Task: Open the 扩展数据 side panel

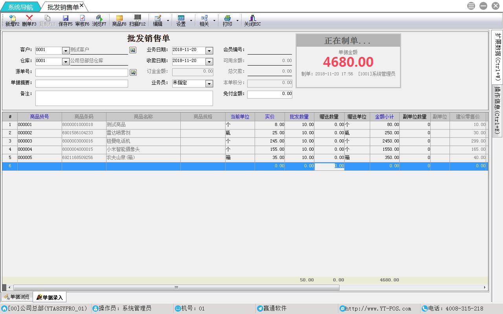Action: [x=497, y=57]
